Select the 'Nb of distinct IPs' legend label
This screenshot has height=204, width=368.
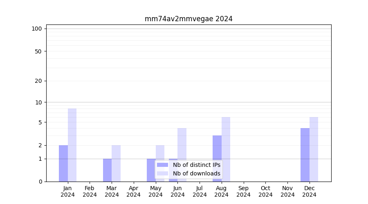point(196,165)
